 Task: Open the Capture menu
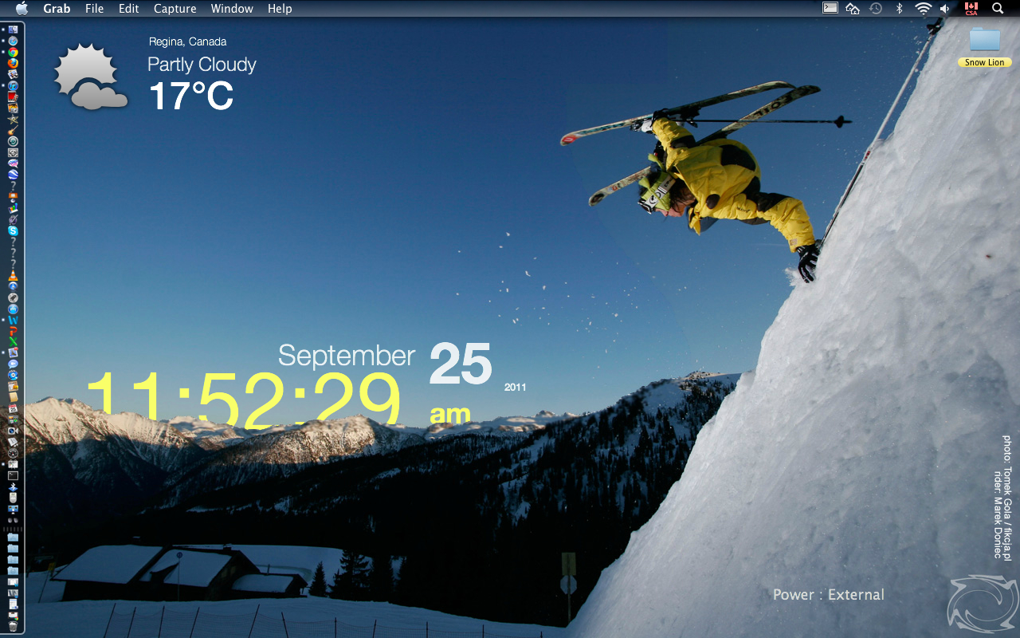(175, 9)
